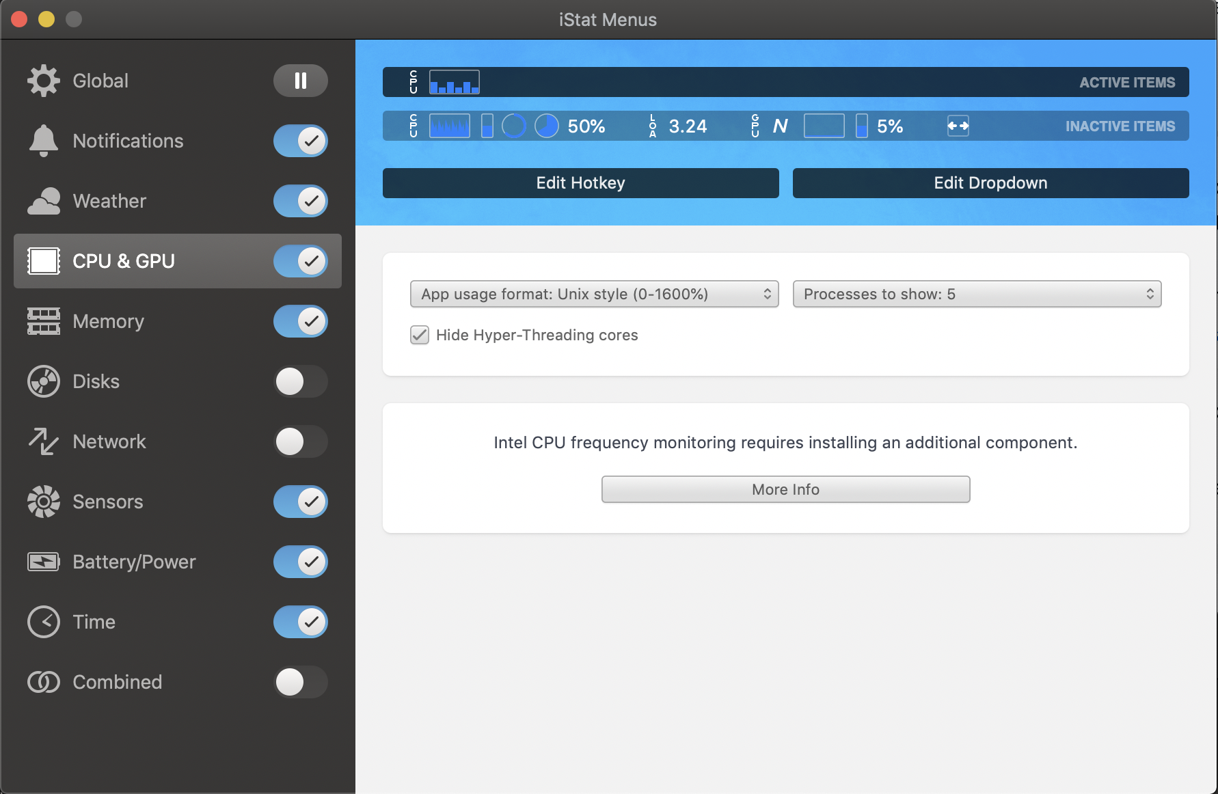Screen dimensions: 1218x794
Task: Enable the Disks switch
Action: 301,381
